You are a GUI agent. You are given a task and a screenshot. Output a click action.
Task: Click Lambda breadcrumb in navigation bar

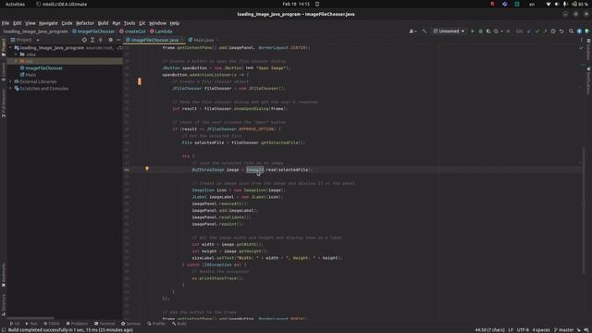161,31
